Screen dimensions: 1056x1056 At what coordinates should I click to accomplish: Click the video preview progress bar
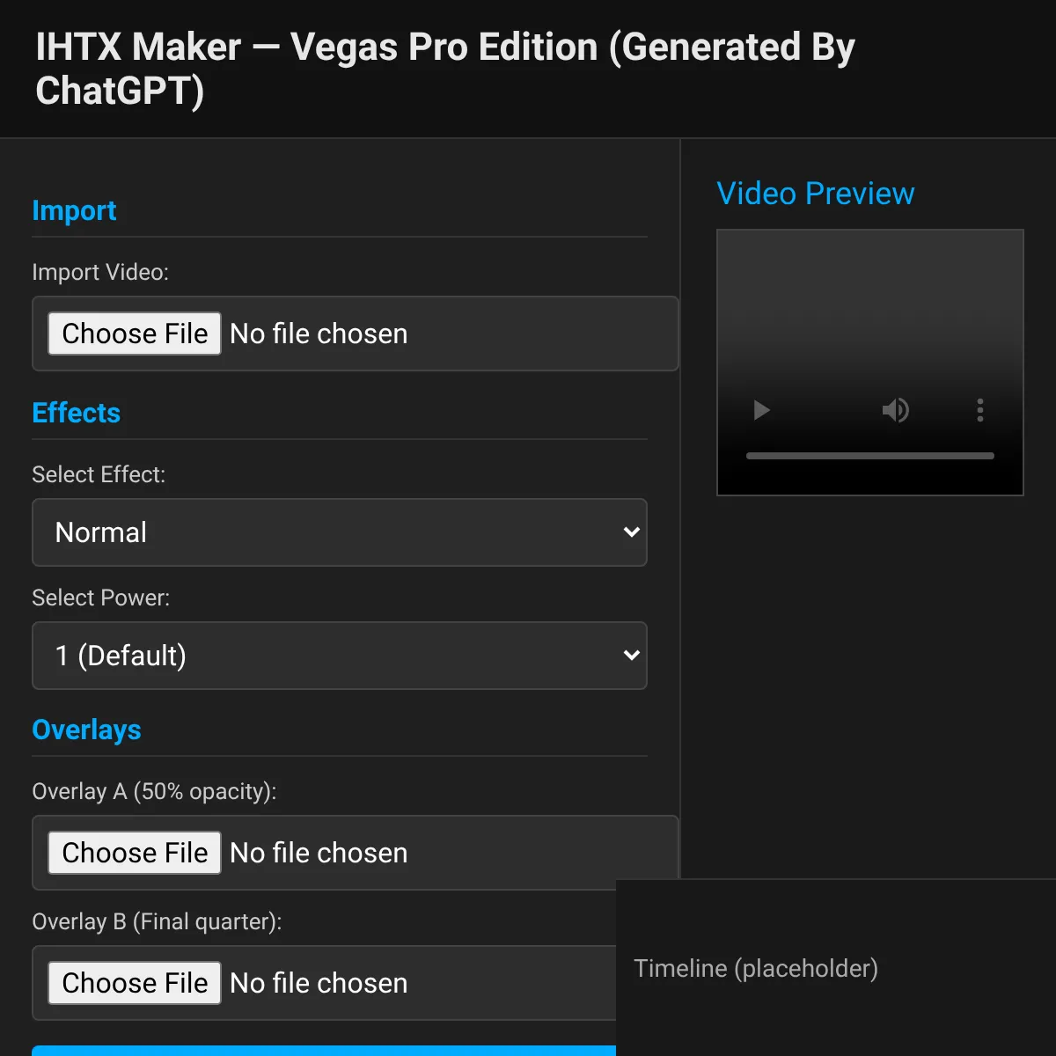(870, 456)
